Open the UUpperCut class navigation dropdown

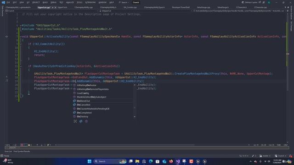tap(145, 11)
